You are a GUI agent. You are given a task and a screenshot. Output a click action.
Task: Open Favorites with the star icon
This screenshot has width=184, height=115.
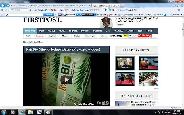coord(178,5)
